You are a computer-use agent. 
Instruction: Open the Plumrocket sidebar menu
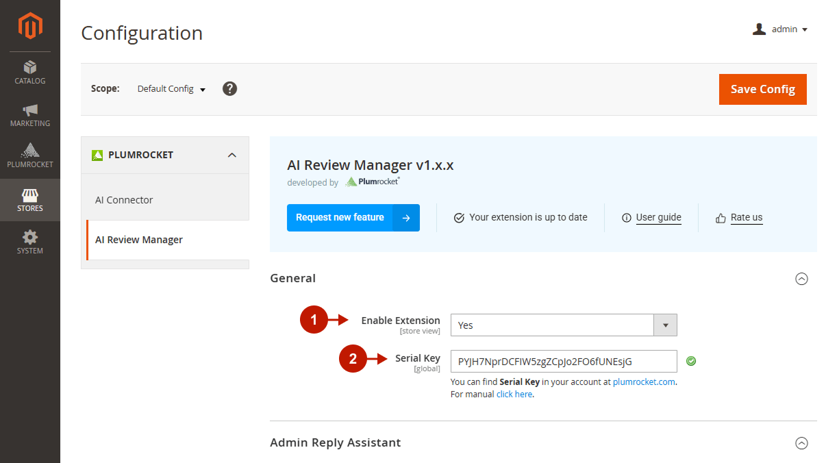coord(30,156)
